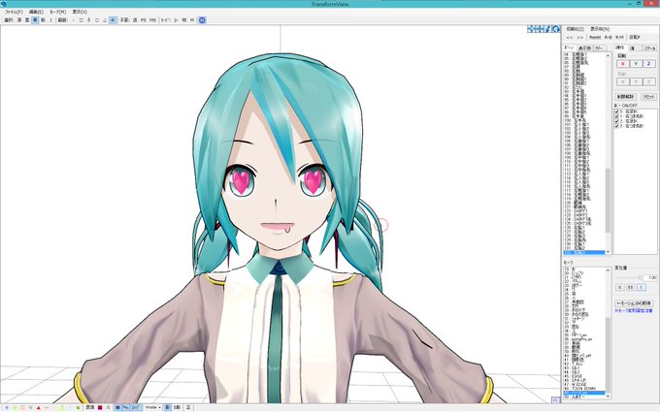This screenshot has height=412, width=660.
Task: Click the morph amount slider
Action: pos(628,277)
